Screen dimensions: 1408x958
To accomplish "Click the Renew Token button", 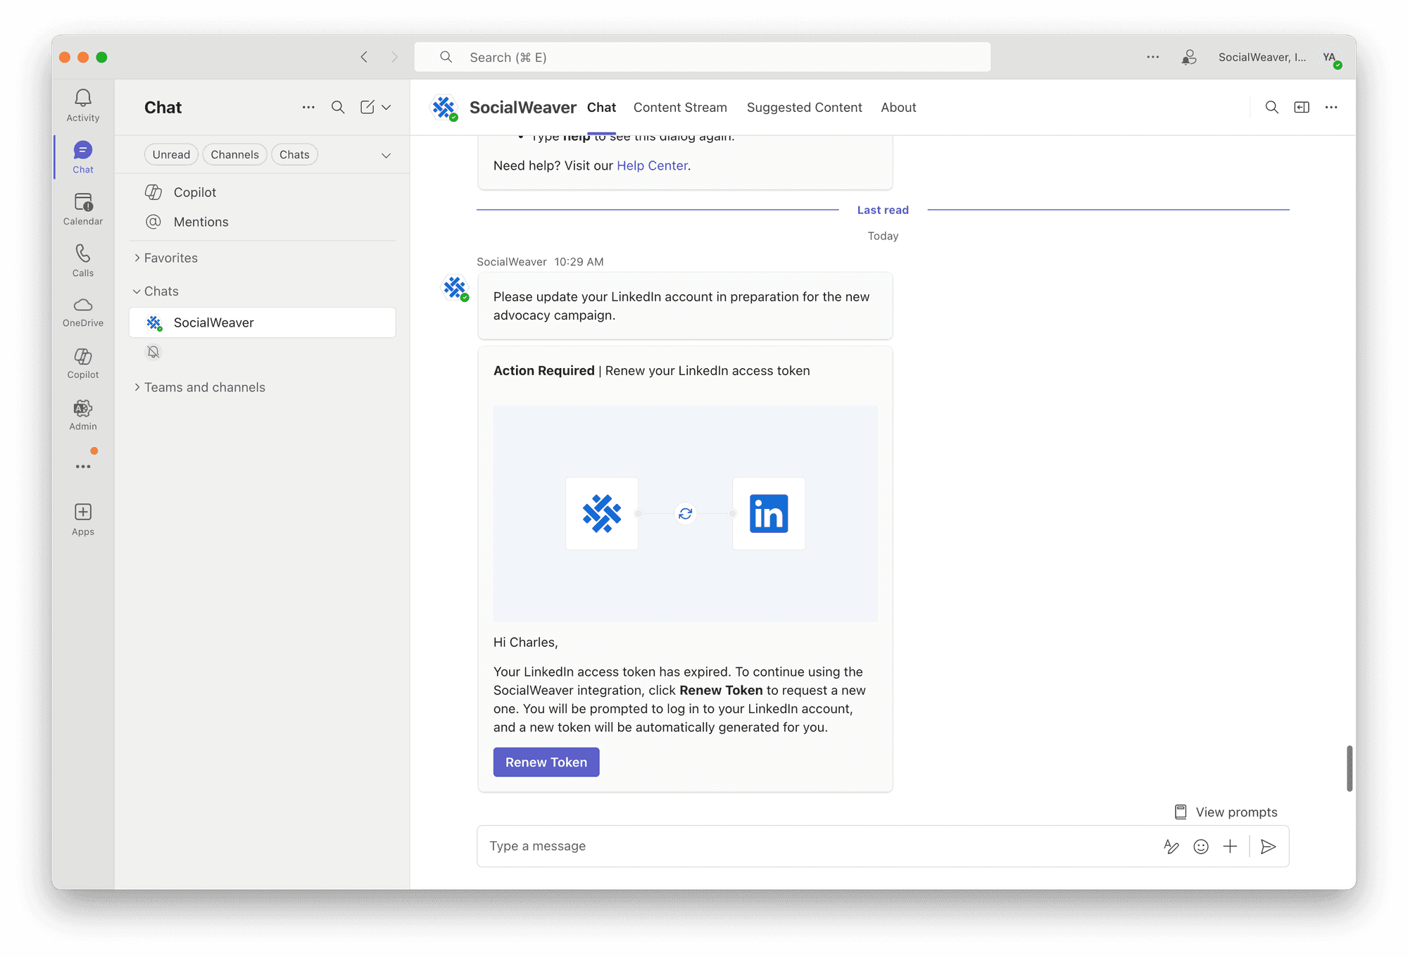I will click(x=546, y=762).
